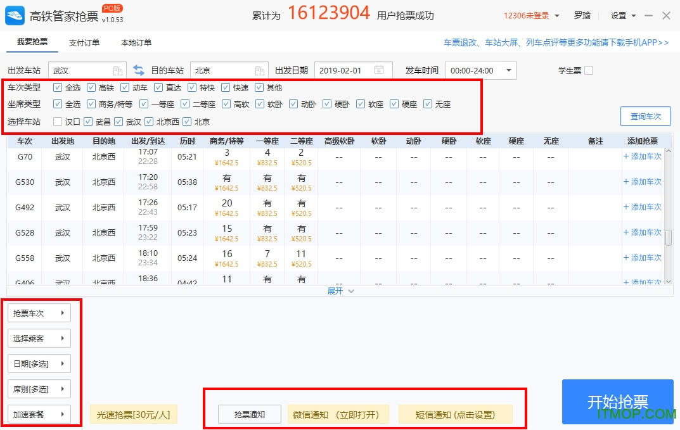Click 开始抢票 button
Viewport: 680px width, 430px height.
click(617, 402)
